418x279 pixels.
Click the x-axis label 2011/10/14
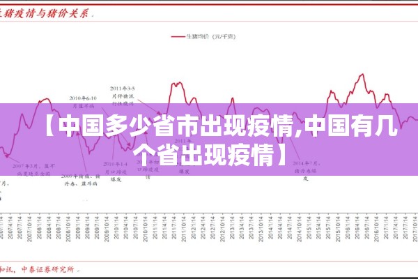184,229
